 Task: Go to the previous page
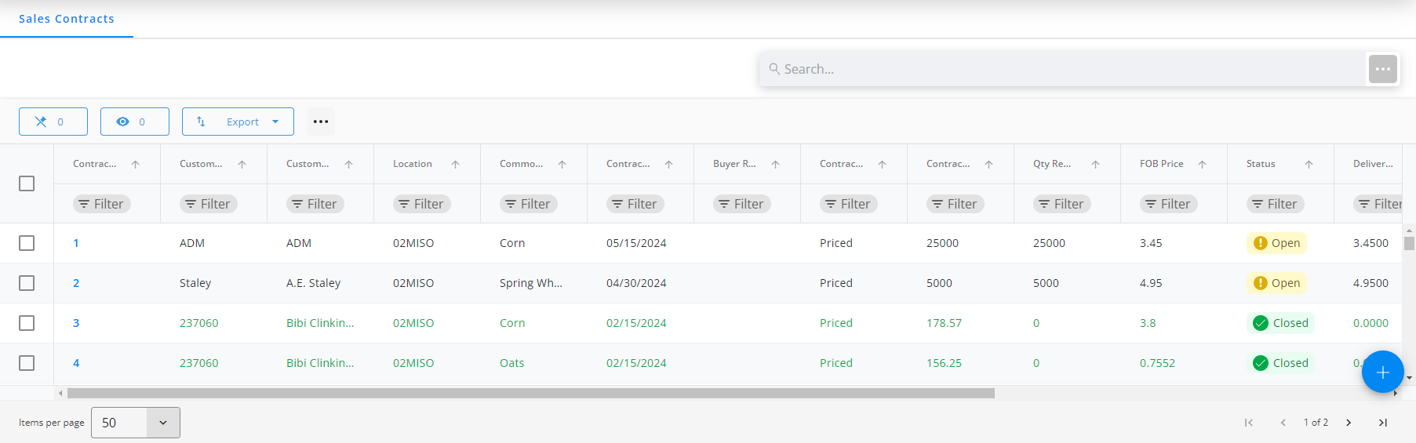(1283, 423)
